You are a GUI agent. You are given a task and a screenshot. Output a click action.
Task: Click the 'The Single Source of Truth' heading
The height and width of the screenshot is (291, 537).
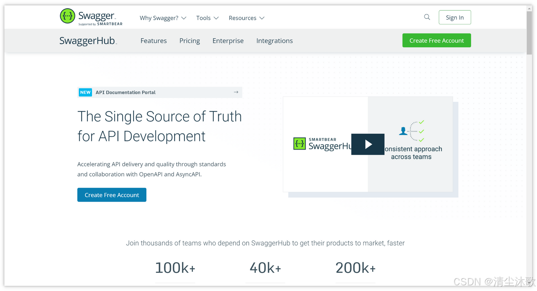pyautogui.click(x=159, y=126)
